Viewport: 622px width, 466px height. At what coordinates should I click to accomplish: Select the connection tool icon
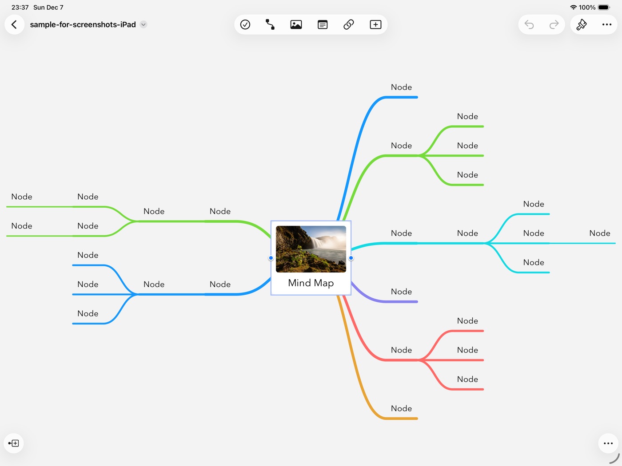270,24
